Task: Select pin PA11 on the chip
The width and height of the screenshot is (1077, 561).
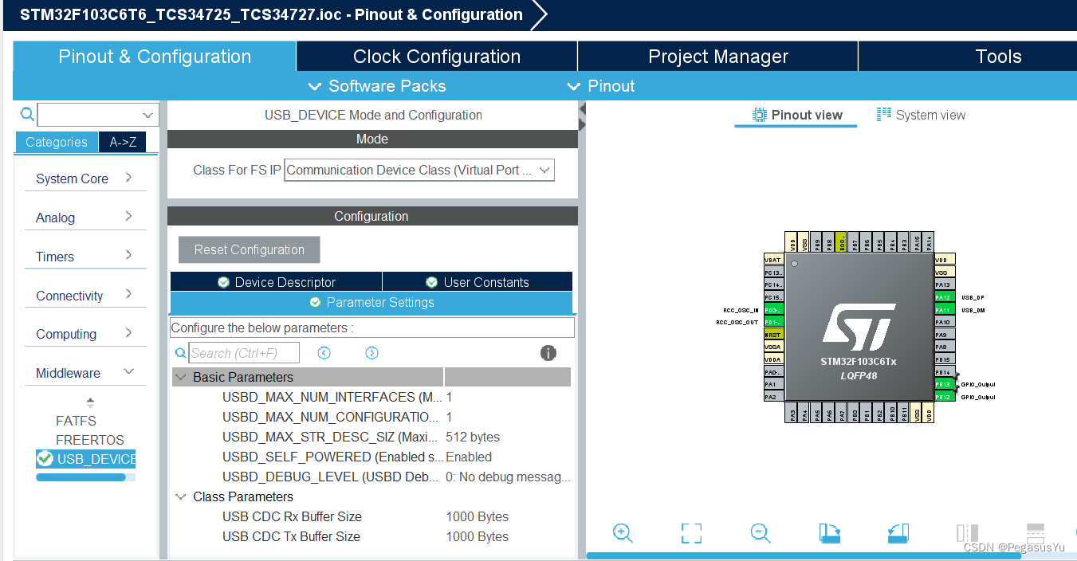Action: pyautogui.click(x=944, y=310)
